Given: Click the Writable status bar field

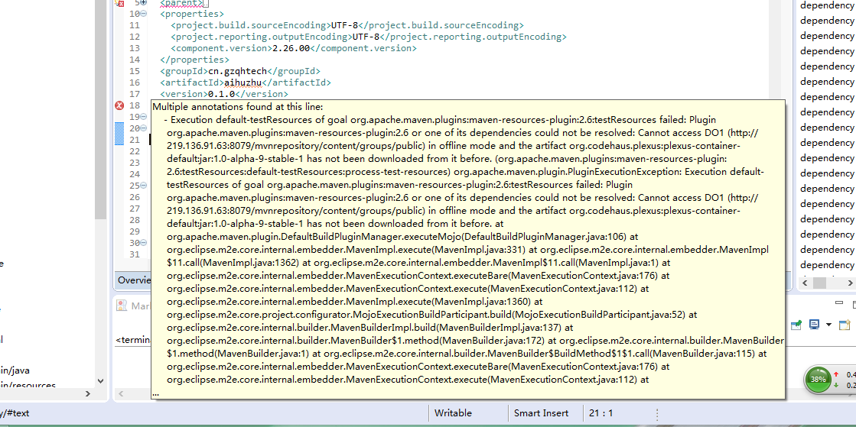Looking at the screenshot, I should [453, 413].
